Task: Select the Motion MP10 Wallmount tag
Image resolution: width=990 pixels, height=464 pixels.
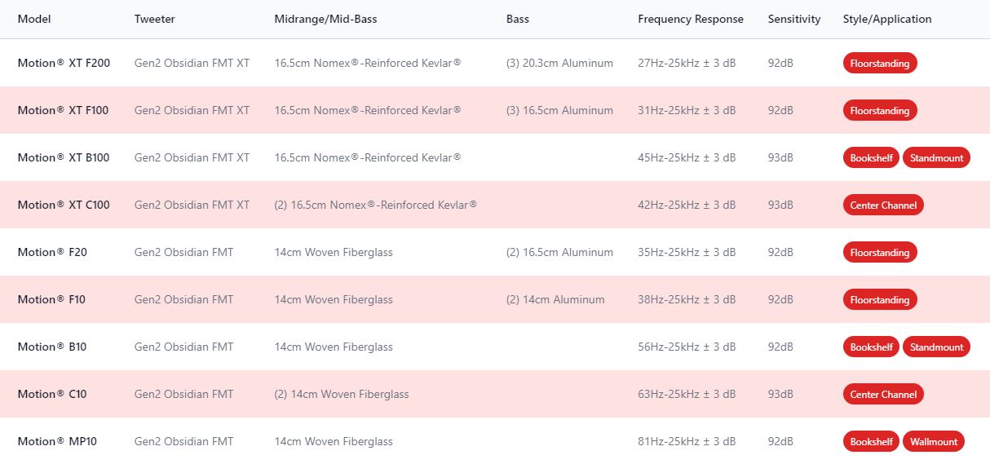Action: click(934, 442)
